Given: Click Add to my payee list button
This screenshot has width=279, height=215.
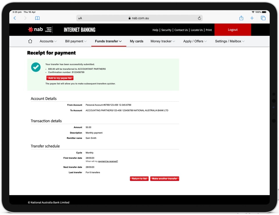Looking at the screenshot, I should [x=60, y=78].
